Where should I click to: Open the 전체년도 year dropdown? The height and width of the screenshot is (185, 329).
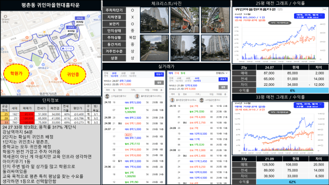[222, 73]
